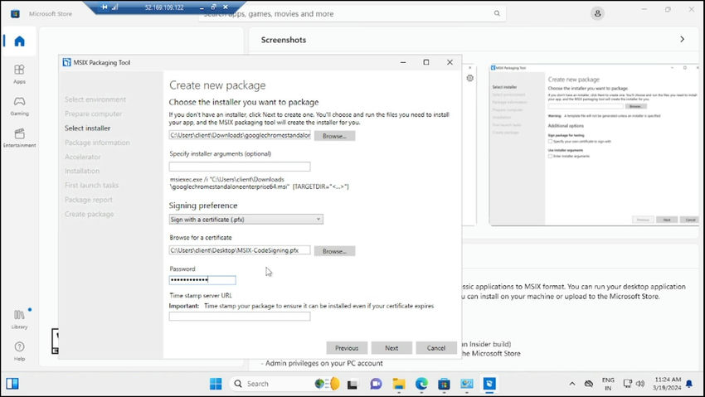The image size is (705, 397).
Task: Open Microsoft Edge from taskbar
Action: [x=421, y=384]
